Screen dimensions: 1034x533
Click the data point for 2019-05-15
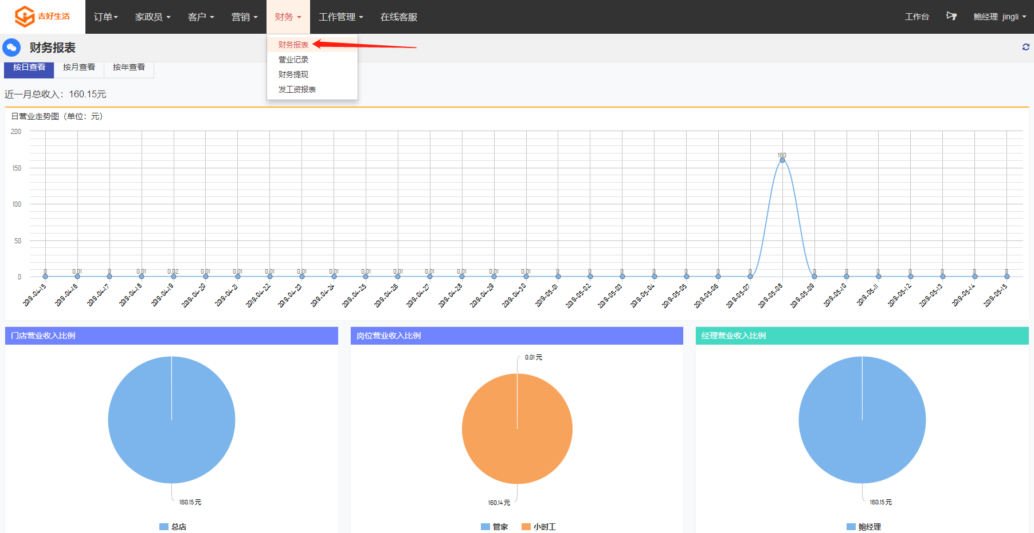click(x=1006, y=277)
